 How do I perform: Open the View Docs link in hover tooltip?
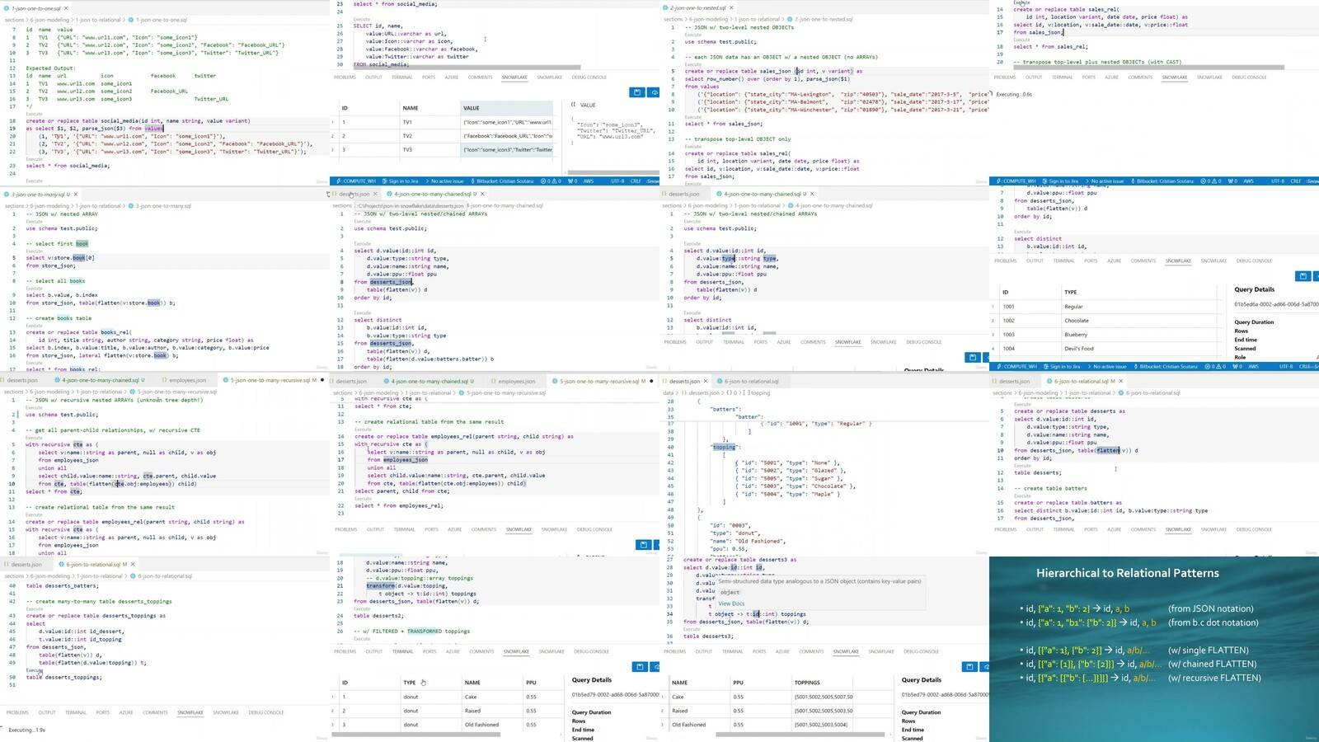731,603
